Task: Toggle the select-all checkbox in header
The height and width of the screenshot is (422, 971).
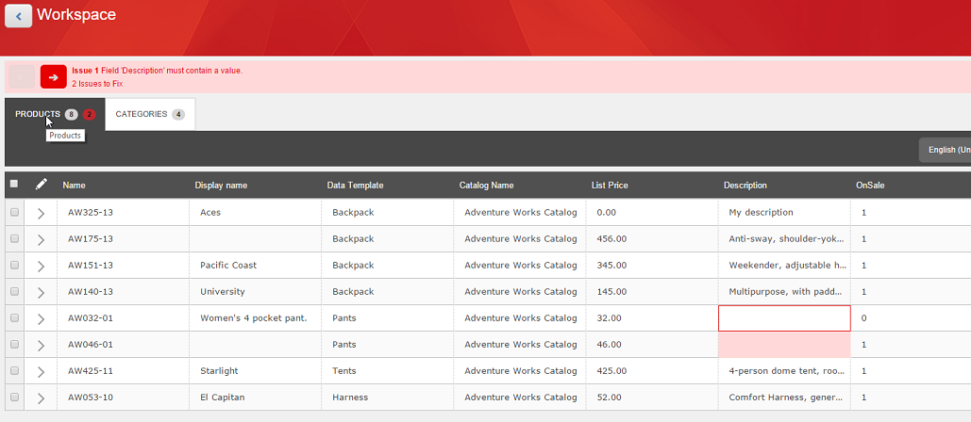Action: (x=14, y=185)
